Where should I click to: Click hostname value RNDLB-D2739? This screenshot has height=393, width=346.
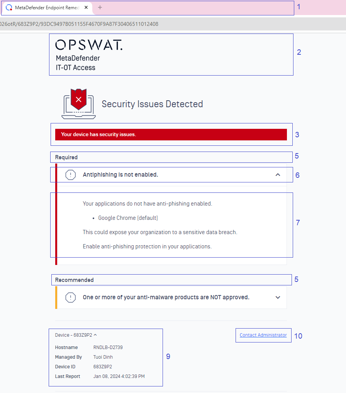click(x=108, y=347)
